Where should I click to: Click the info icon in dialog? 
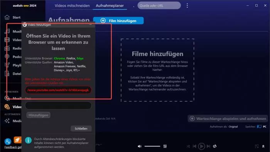coord(29,140)
